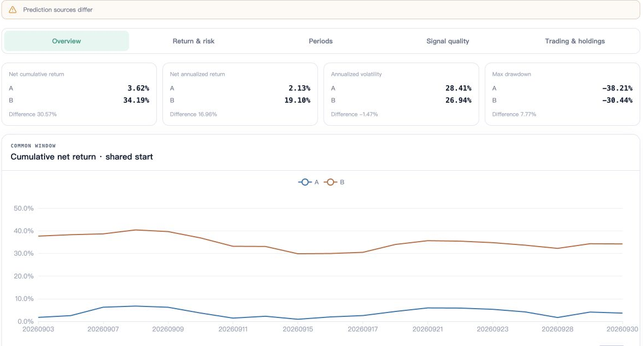Viewport: 643px width, 346px height.
Task: Click the 20260930 x-axis date label
Action: [623, 329]
